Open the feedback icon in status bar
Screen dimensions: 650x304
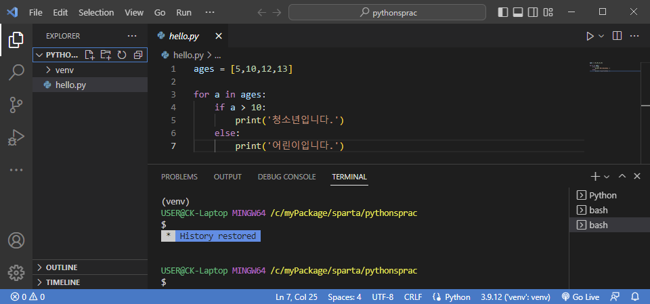point(615,297)
